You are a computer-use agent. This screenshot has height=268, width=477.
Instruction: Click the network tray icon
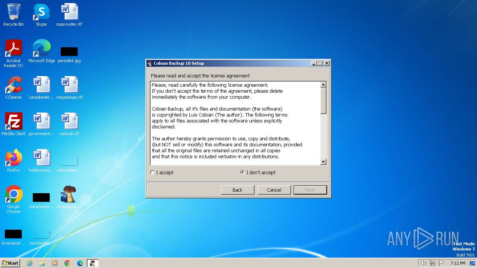[433, 263]
